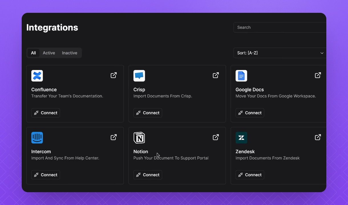The width and height of the screenshot is (348, 205).
Task: Click the Zendesk logo icon
Action: (x=241, y=138)
